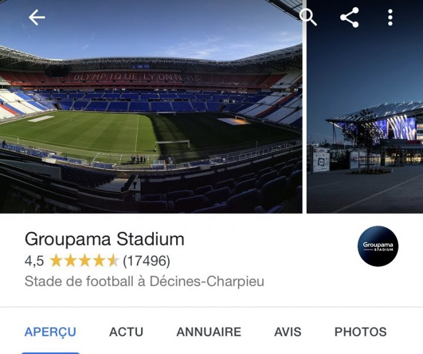Click the Groupama Stadium title text
Image resolution: width=423 pixels, height=354 pixels.
[x=105, y=240]
